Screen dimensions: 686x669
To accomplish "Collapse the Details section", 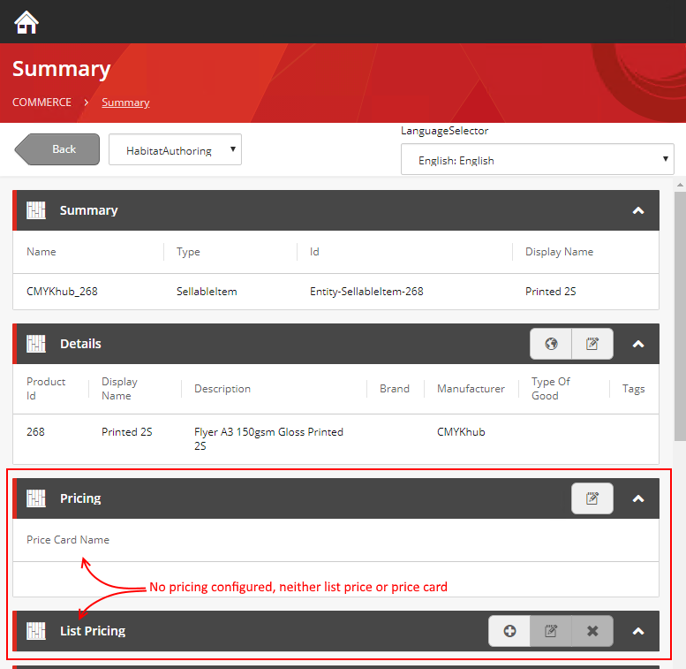I will [x=638, y=344].
